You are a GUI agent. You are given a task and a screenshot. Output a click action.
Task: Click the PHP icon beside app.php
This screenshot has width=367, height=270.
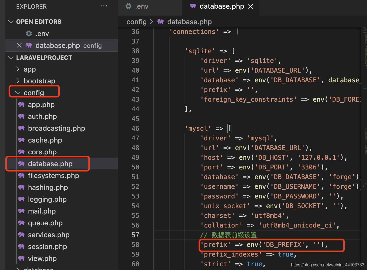(21, 105)
